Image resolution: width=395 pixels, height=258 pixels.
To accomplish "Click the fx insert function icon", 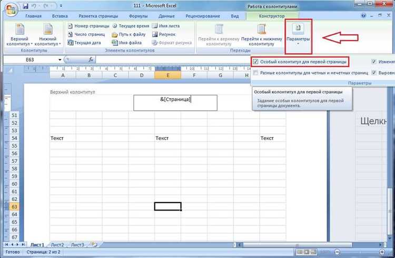I will tap(91, 60).
